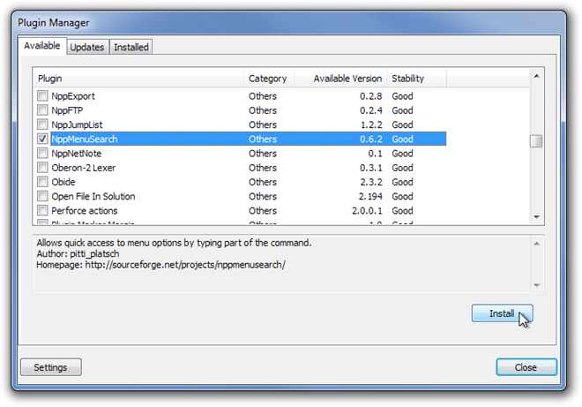582x407 pixels.
Task: Tick the Obide plugin checkbox
Action: [x=42, y=182]
